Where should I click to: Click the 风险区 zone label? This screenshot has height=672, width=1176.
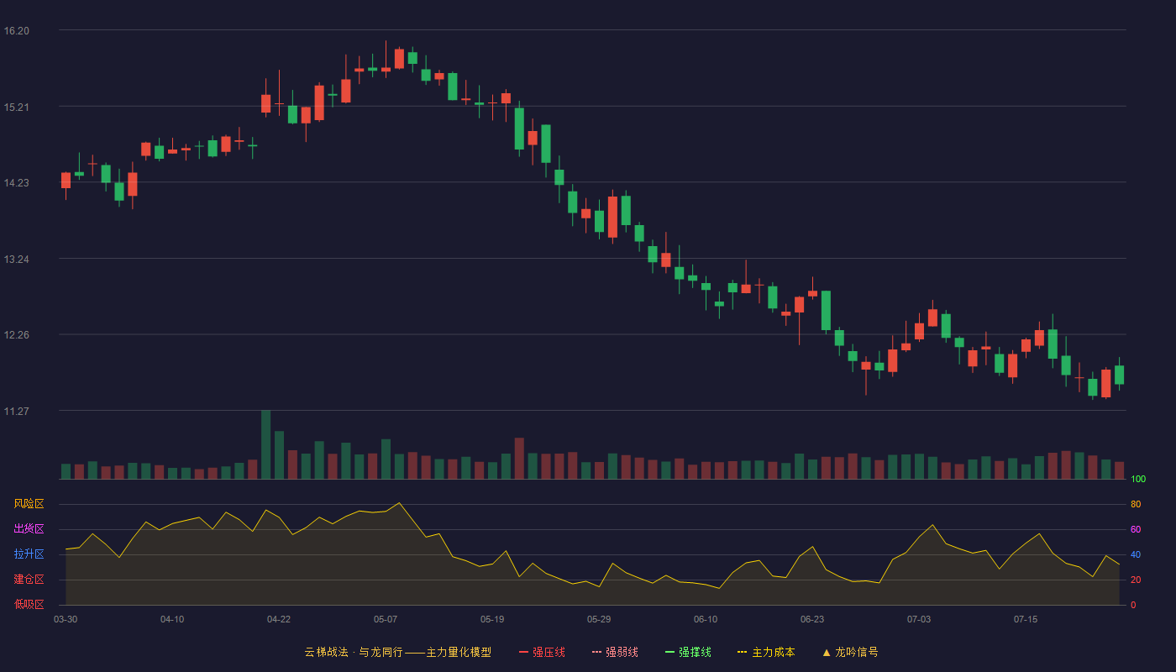[29, 504]
